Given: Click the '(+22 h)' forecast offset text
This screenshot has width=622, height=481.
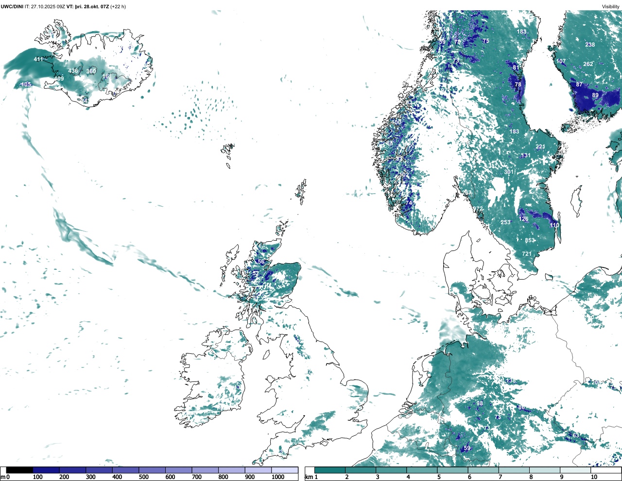Looking at the screenshot, I should pos(118,7).
